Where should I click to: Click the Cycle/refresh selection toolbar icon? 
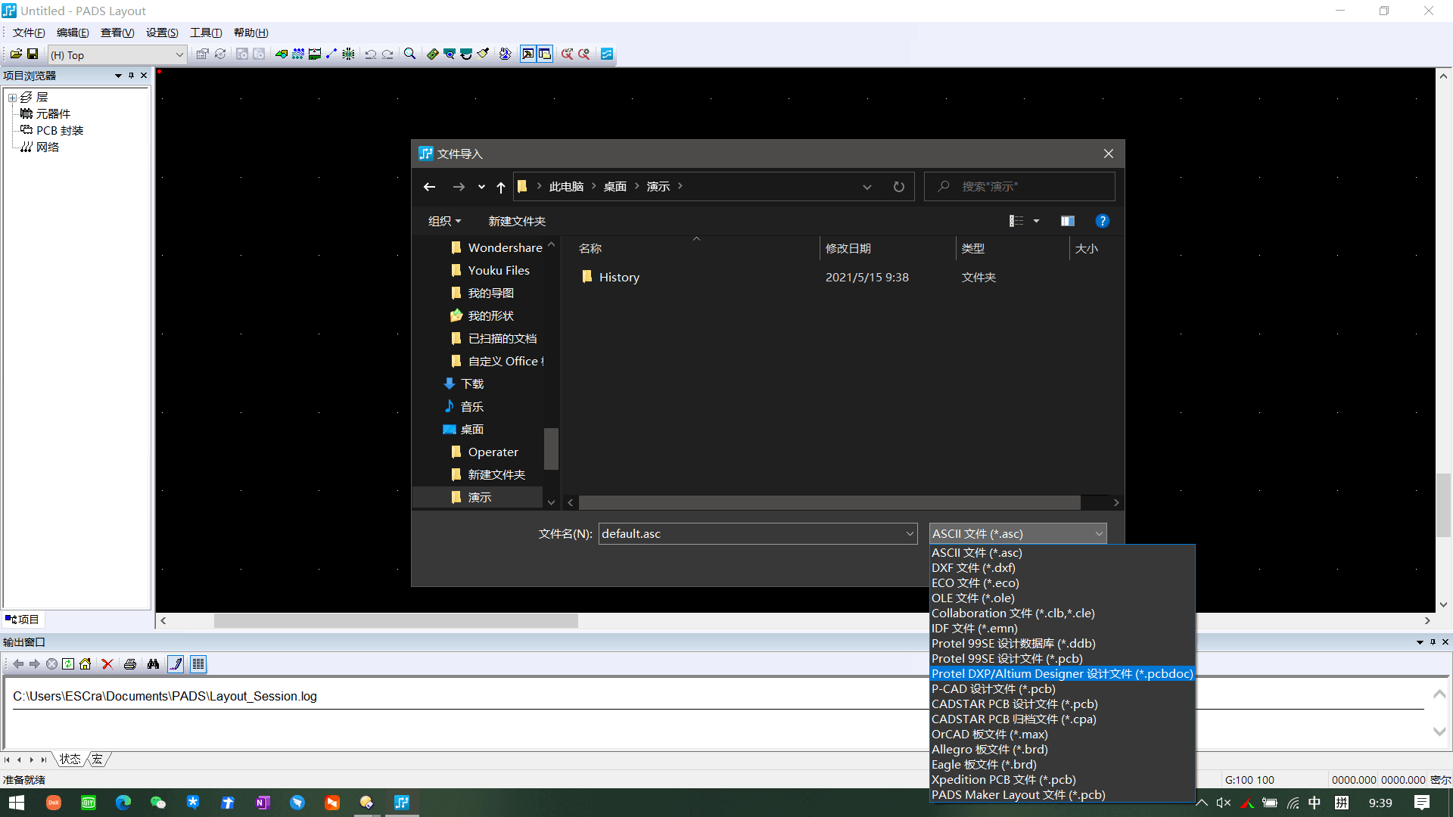220,54
